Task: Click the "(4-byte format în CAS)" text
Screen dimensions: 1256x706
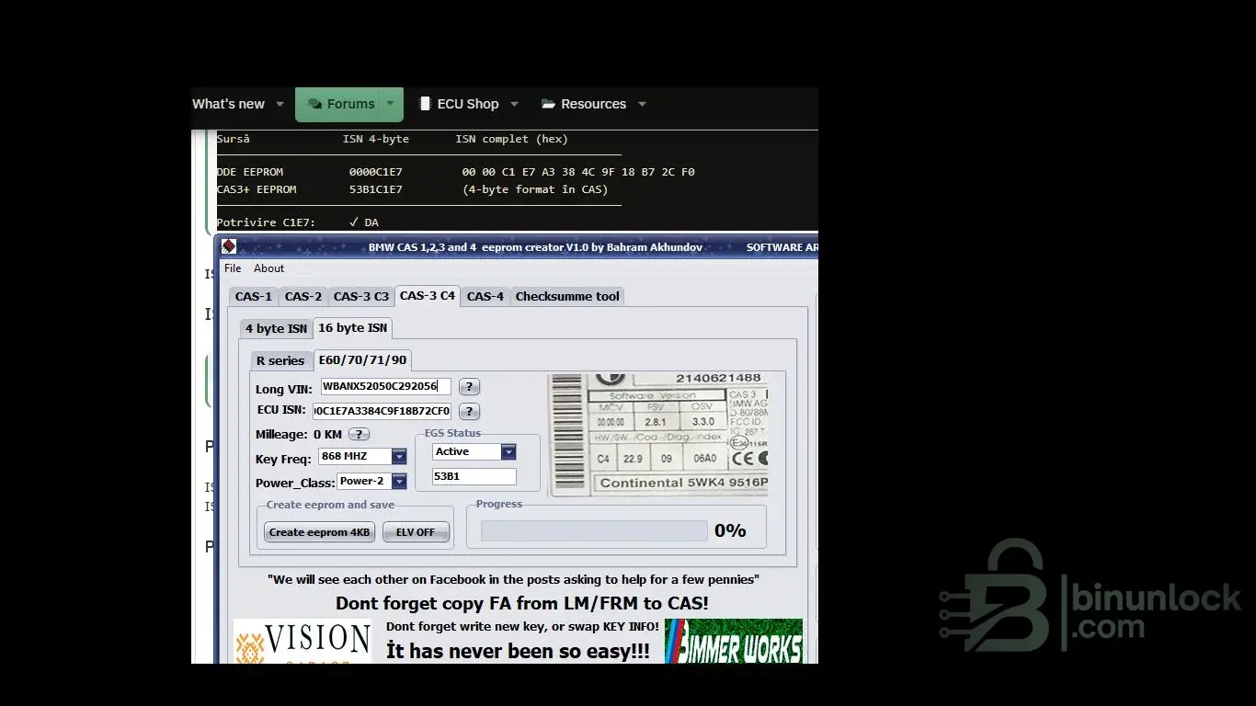Action: 535,189
